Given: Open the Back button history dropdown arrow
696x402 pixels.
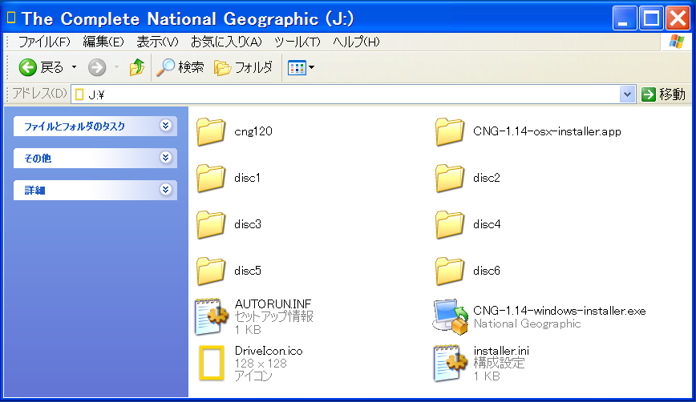Looking at the screenshot, I should click(x=74, y=67).
